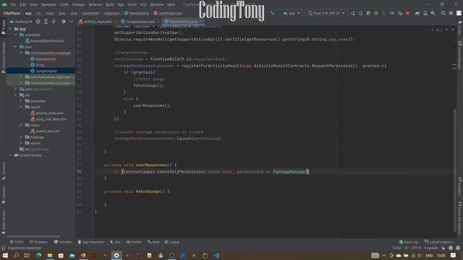Viewport: 463px width, 260px height.
Task: Open the Edit menu
Action: (23, 5)
